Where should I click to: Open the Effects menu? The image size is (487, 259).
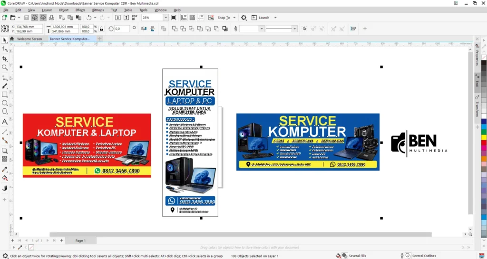[80, 10]
